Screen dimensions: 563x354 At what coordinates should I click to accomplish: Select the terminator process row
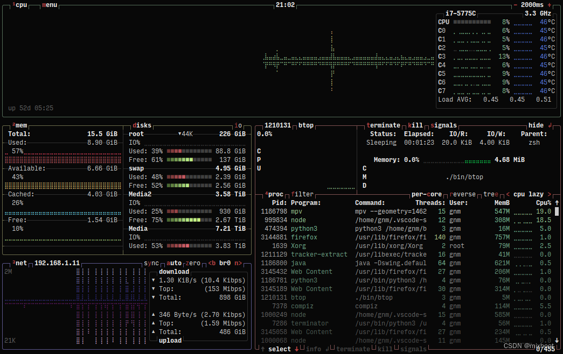pyautogui.click(x=406, y=323)
